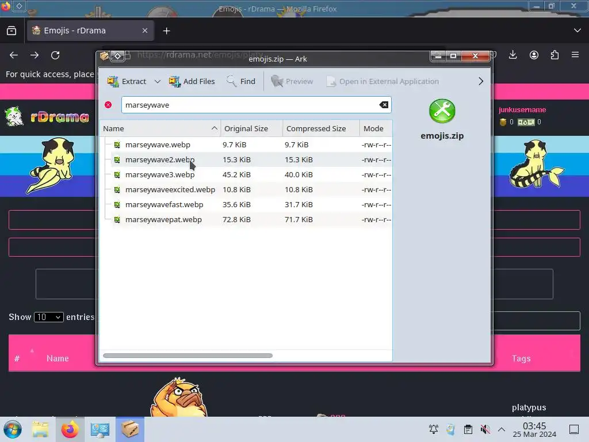This screenshot has height=442, width=589.
Task: Open Firefox hamburger menu
Action: click(575, 55)
